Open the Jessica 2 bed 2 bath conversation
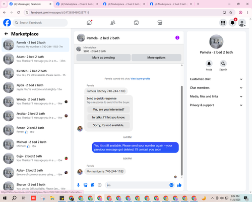This screenshot has width=252, height=202. pyautogui.click(x=35, y=116)
